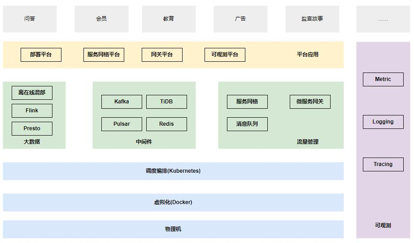Click the Redis box
Screen dimensions: 414x243
(x=166, y=124)
